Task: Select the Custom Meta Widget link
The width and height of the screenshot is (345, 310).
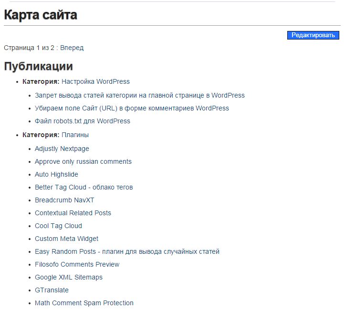Action: (66, 239)
